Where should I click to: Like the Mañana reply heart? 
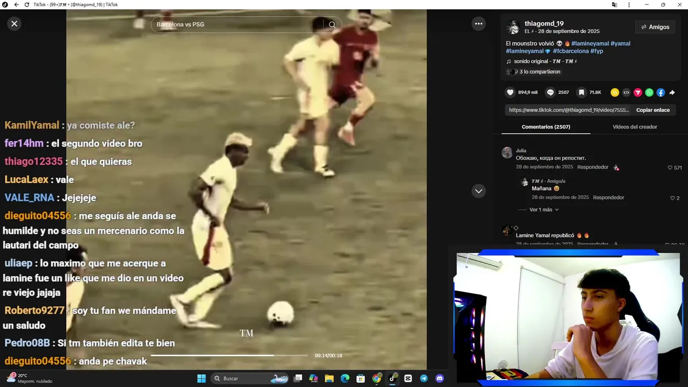pyautogui.click(x=672, y=198)
